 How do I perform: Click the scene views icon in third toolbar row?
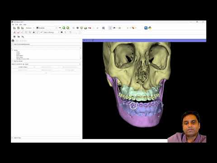tap(19, 37)
